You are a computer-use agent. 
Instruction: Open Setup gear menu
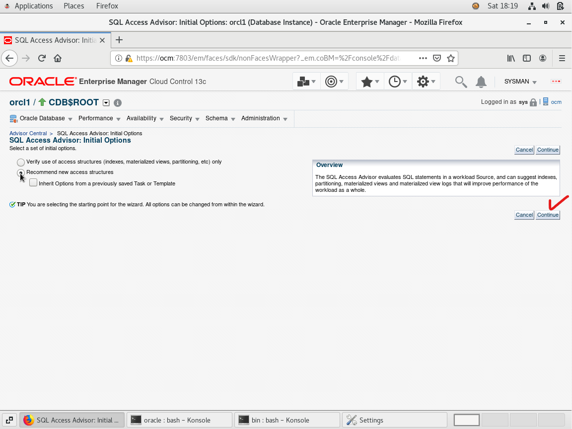pyautogui.click(x=426, y=82)
